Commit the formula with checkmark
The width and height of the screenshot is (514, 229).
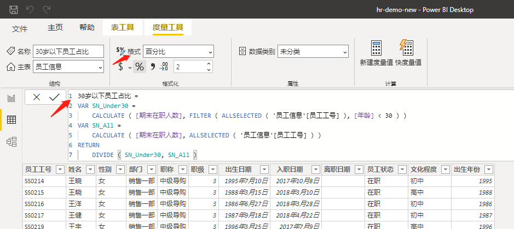click(x=54, y=97)
